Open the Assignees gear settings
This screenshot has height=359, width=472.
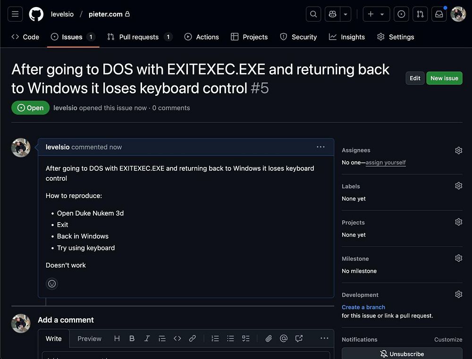[458, 150]
